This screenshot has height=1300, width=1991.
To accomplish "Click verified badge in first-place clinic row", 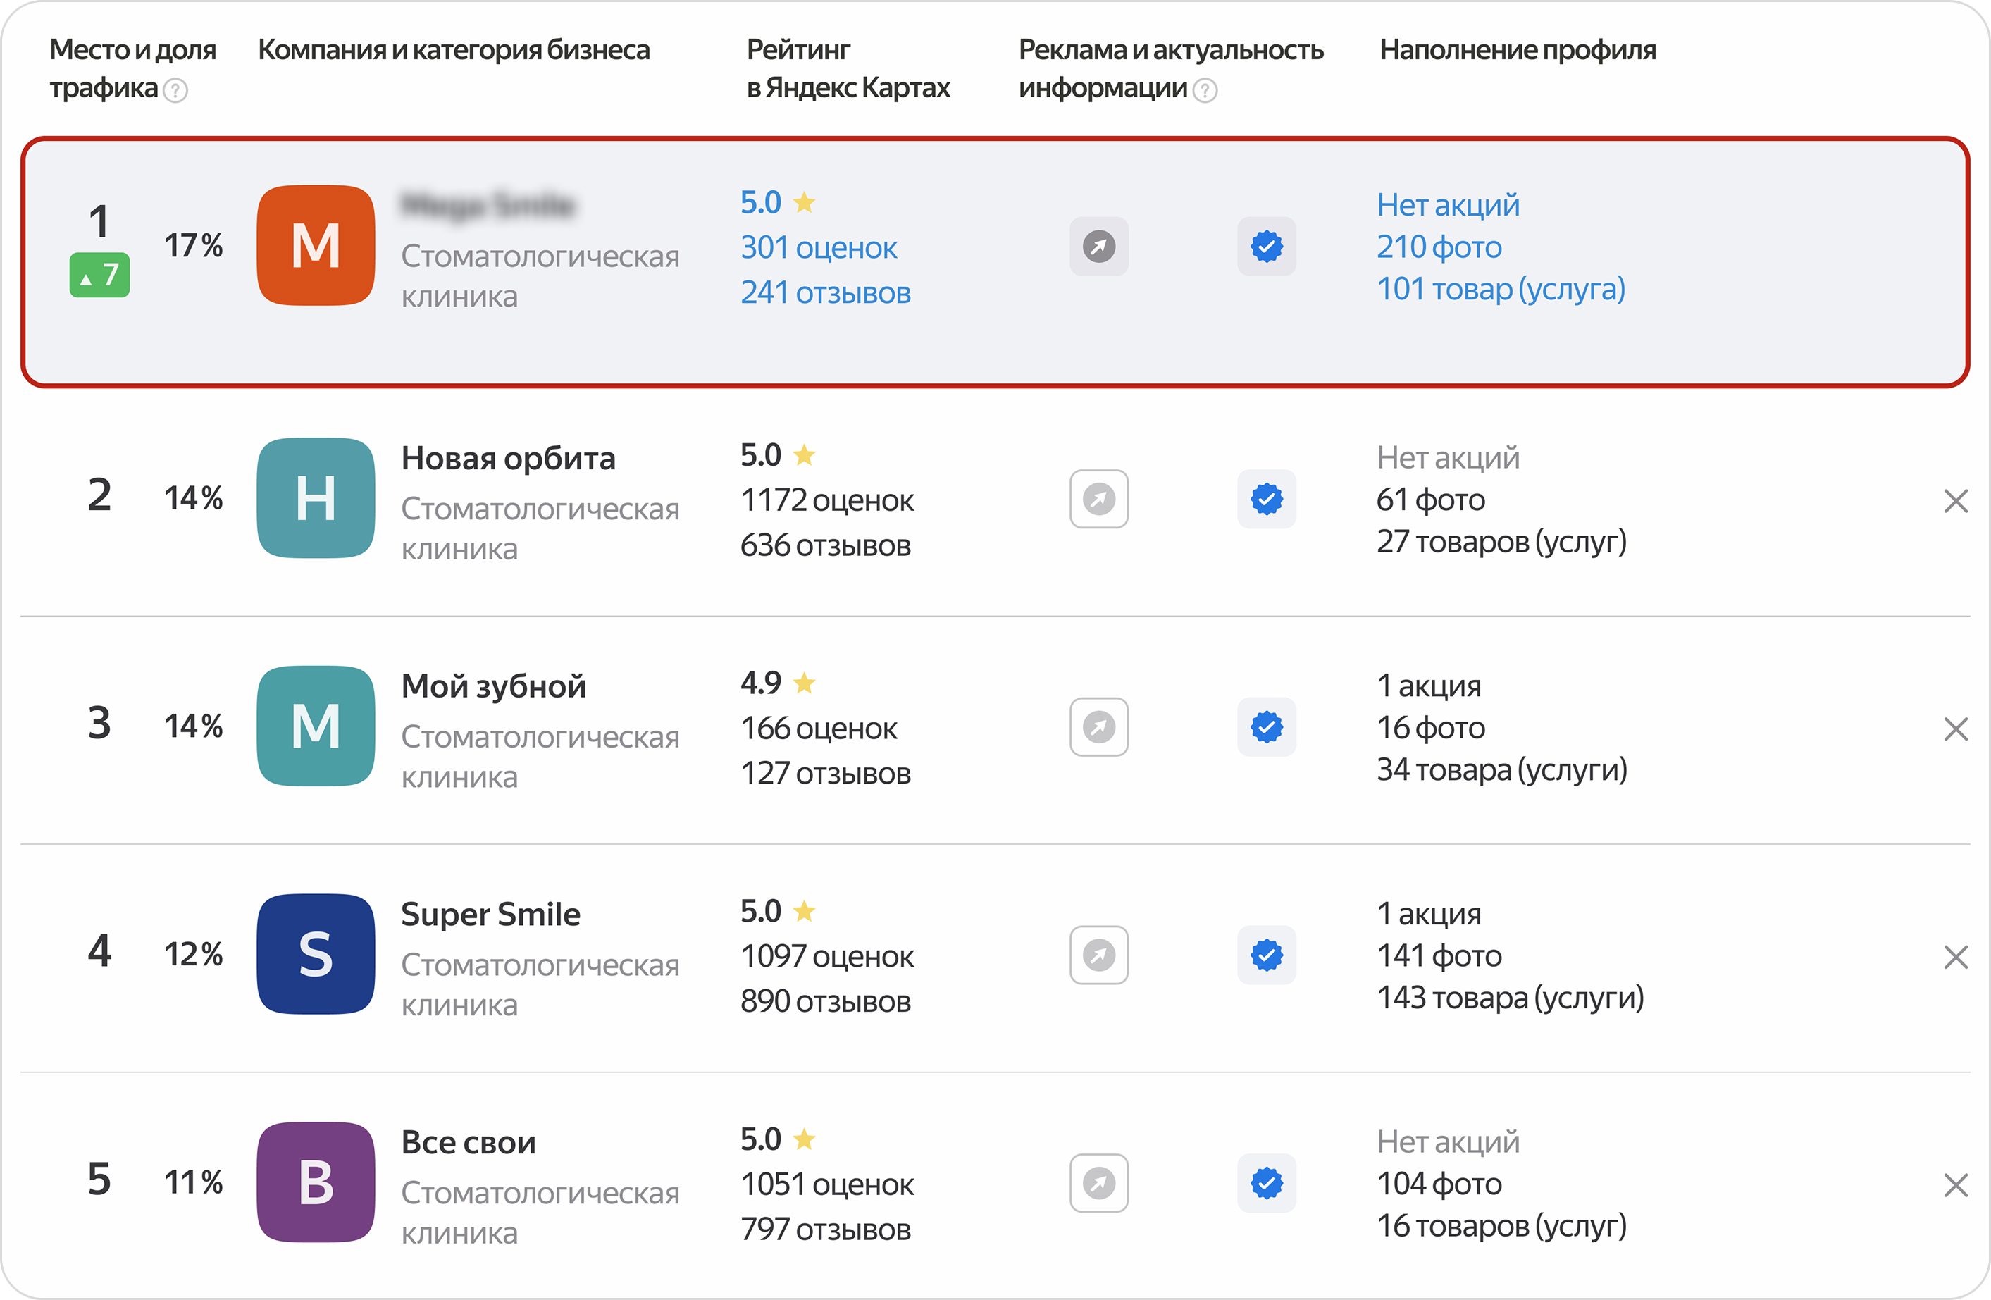I will click(x=1267, y=247).
